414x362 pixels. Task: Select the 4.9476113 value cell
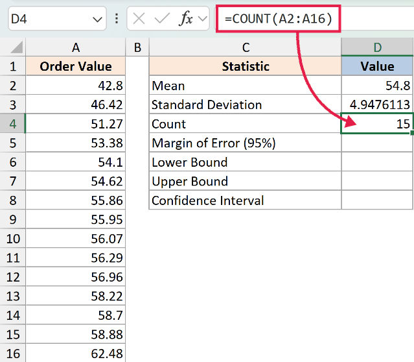(377, 104)
